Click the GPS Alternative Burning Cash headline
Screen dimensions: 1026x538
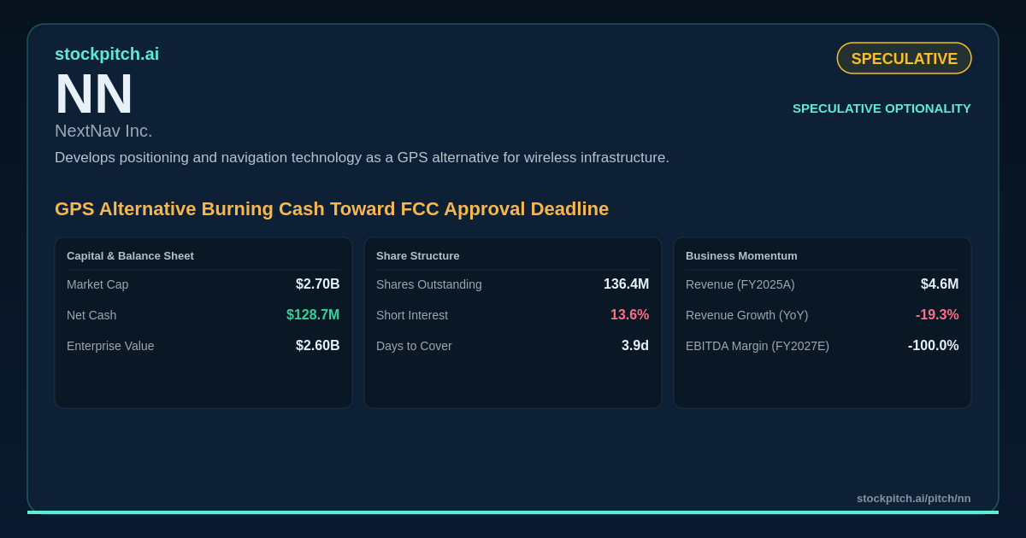[332, 208]
